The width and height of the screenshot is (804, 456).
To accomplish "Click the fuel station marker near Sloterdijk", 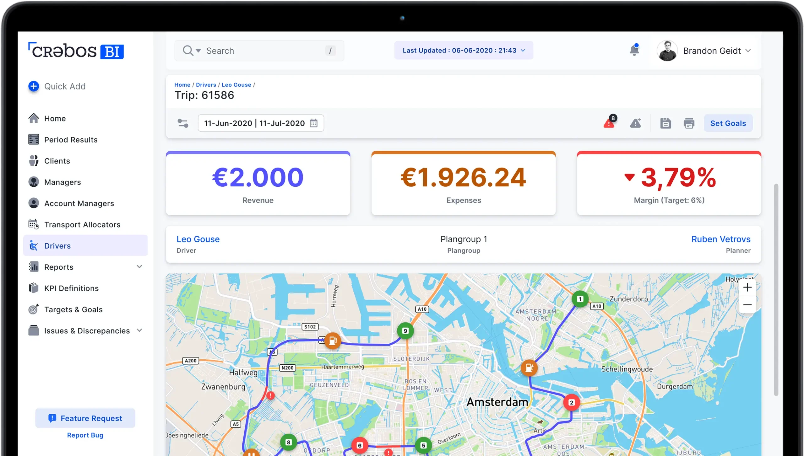I will click(x=332, y=341).
